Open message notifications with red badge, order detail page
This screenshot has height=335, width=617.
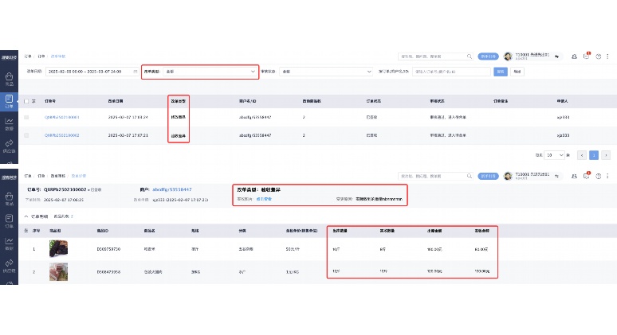coord(586,176)
